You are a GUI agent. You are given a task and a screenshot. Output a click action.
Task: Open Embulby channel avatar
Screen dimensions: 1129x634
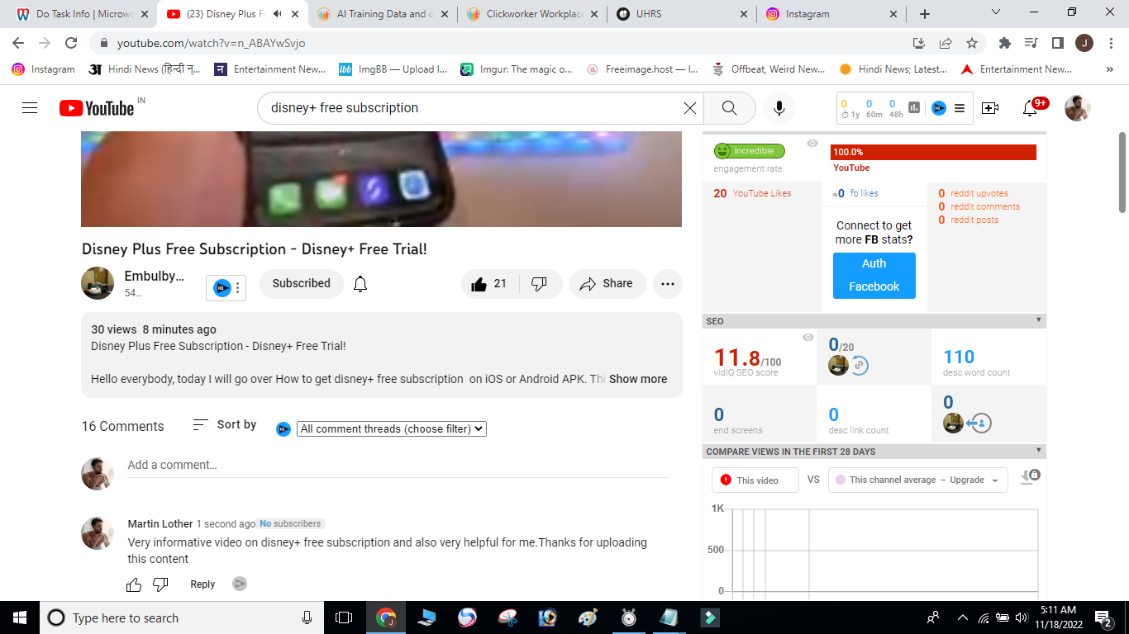(98, 283)
